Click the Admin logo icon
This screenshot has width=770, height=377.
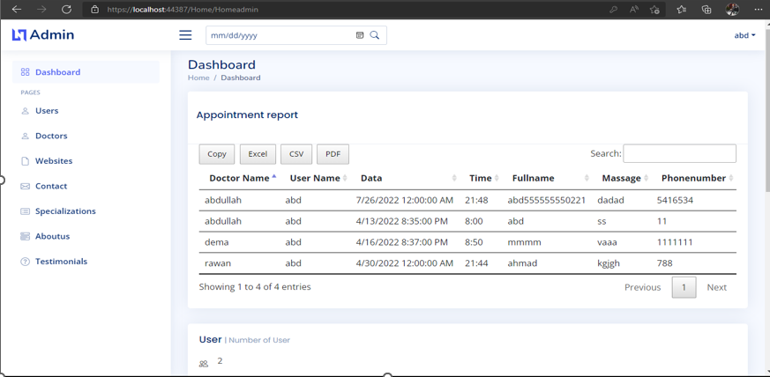point(19,35)
